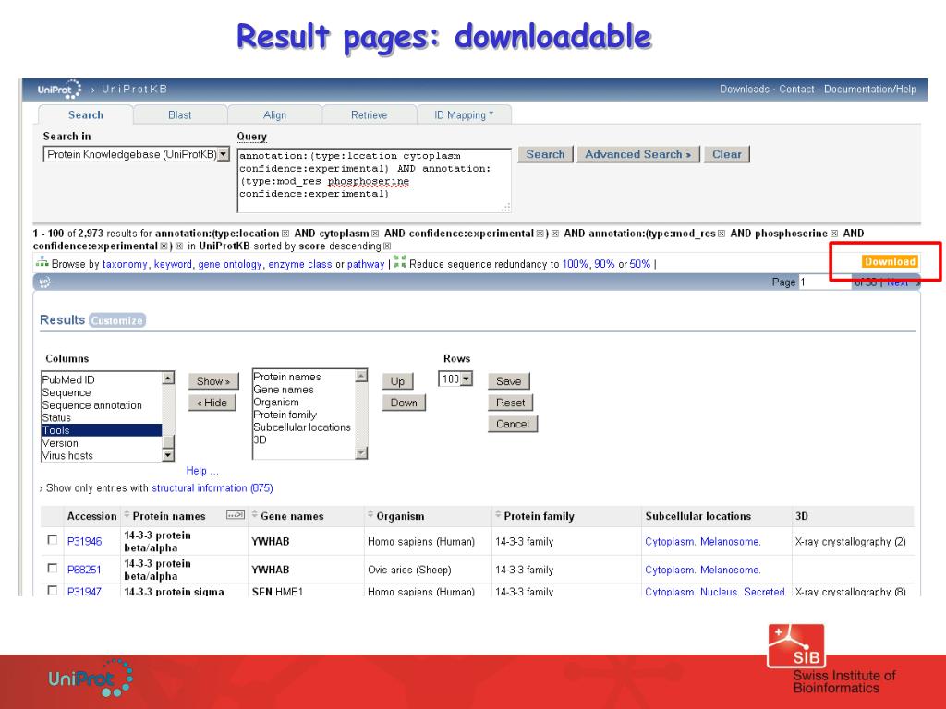This screenshot has height=709, width=946.
Task: Click the UniProt logo in header bar
Action: (59, 90)
